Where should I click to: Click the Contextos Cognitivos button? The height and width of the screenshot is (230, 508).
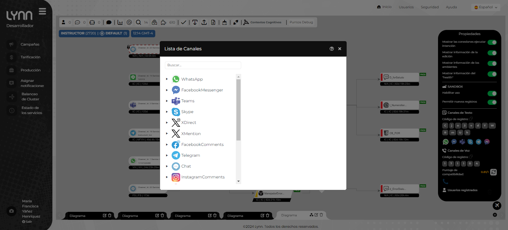pyautogui.click(x=263, y=22)
